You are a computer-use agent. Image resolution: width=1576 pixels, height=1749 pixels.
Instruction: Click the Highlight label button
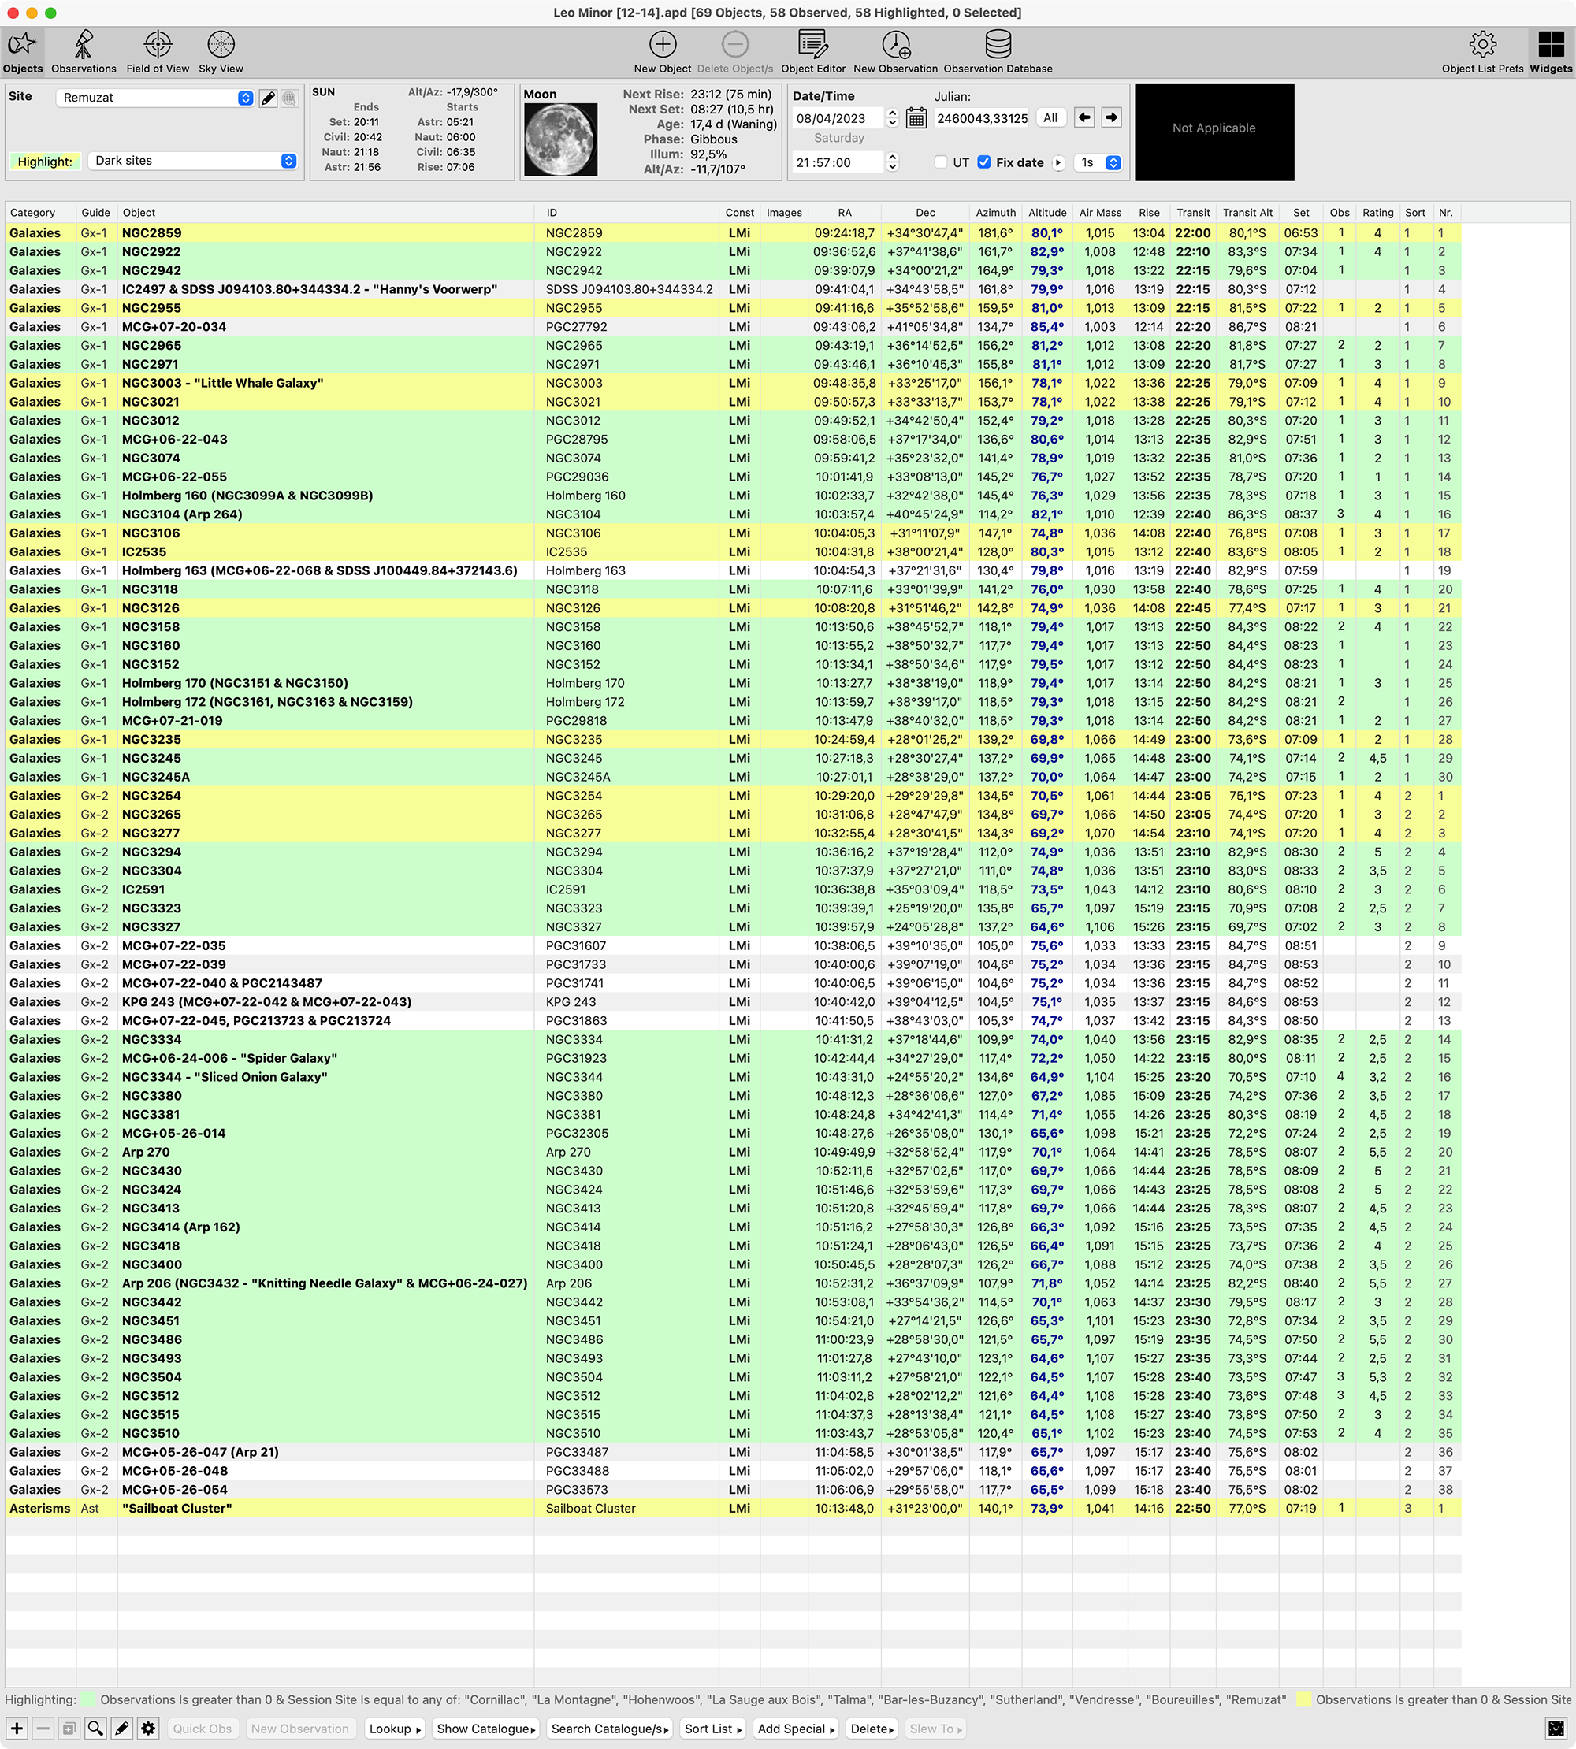(x=45, y=161)
